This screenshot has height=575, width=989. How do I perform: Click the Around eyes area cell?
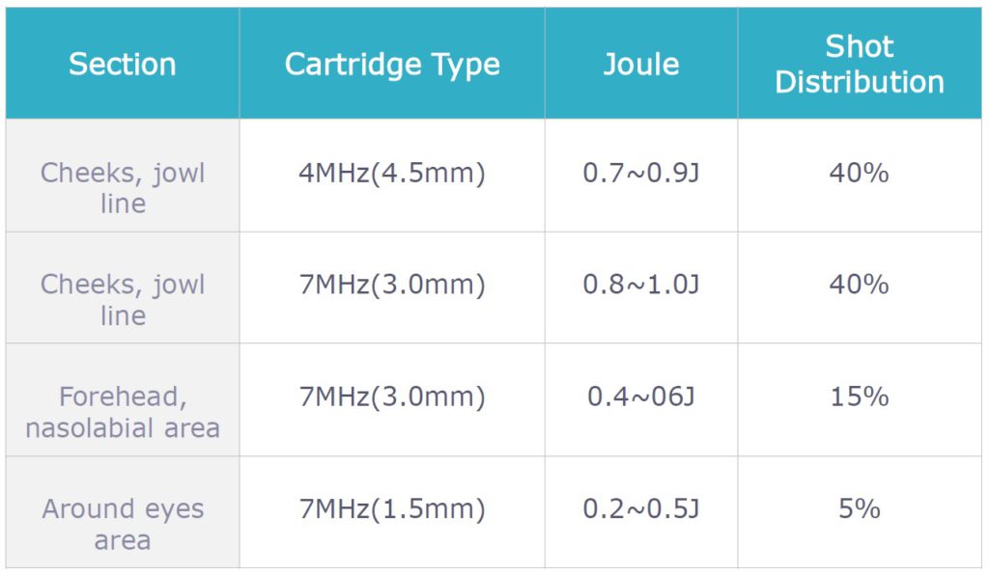click(123, 524)
